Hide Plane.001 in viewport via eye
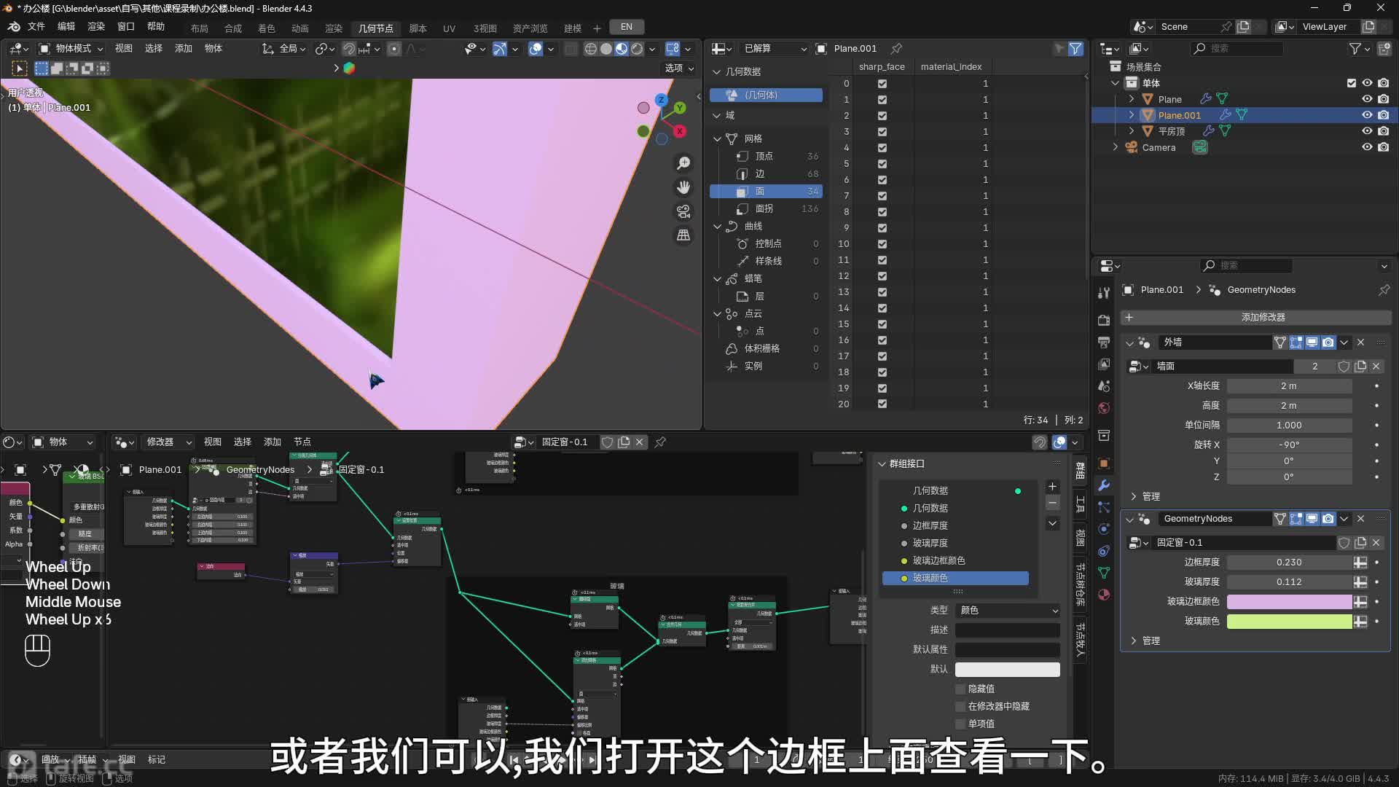The image size is (1399, 787). (x=1367, y=115)
